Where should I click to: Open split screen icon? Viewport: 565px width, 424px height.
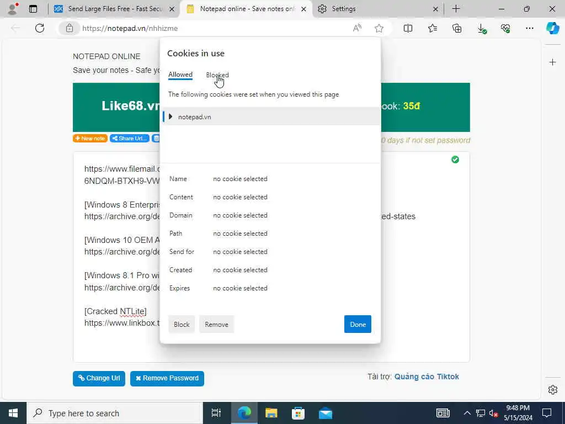408,28
